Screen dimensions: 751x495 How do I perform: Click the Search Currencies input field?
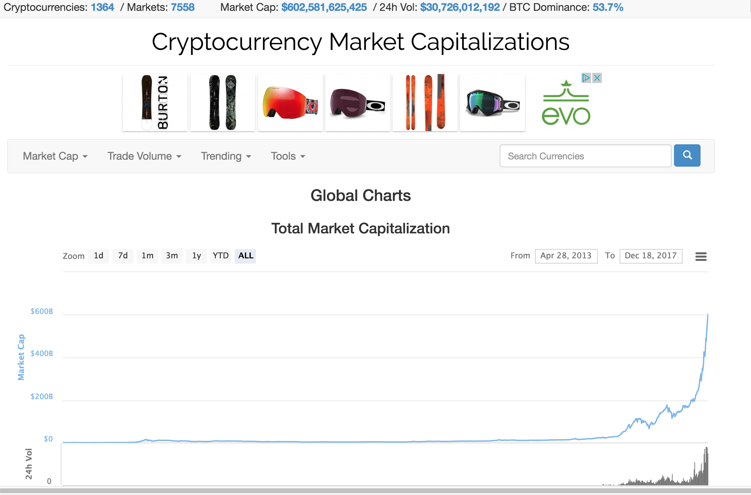(585, 156)
